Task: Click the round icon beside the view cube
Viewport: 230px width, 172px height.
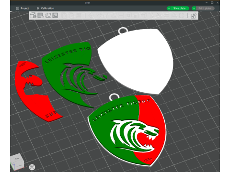Action: pyautogui.click(x=32, y=167)
